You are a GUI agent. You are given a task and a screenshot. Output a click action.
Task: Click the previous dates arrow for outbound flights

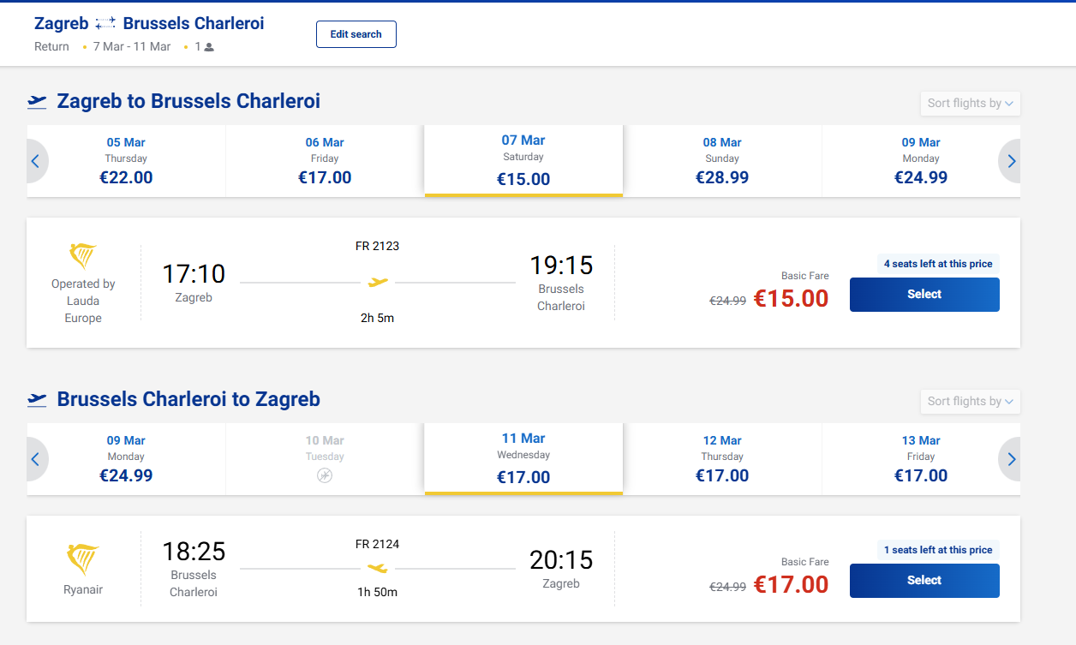click(36, 161)
